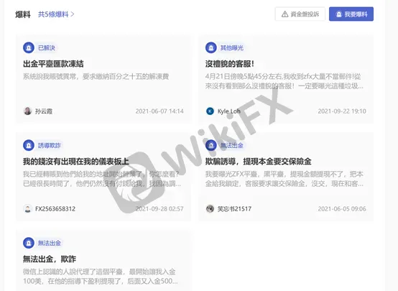This screenshot has height=291, width=398.
Task: Click the username 孙云霞
Action: tap(44, 111)
